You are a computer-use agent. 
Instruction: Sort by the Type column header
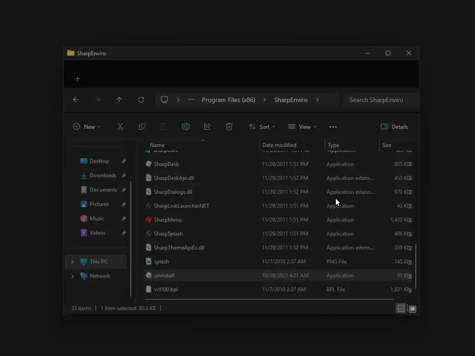pyautogui.click(x=333, y=145)
